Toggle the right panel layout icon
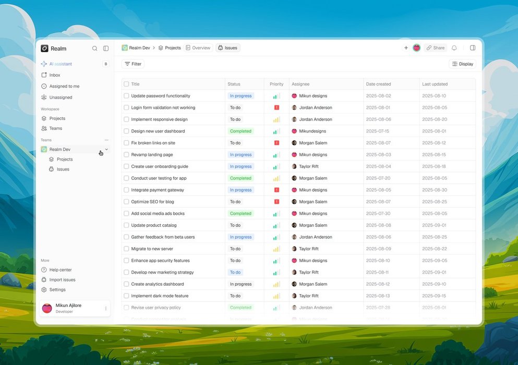518x365 pixels. pyautogui.click(x=473, y=48)
